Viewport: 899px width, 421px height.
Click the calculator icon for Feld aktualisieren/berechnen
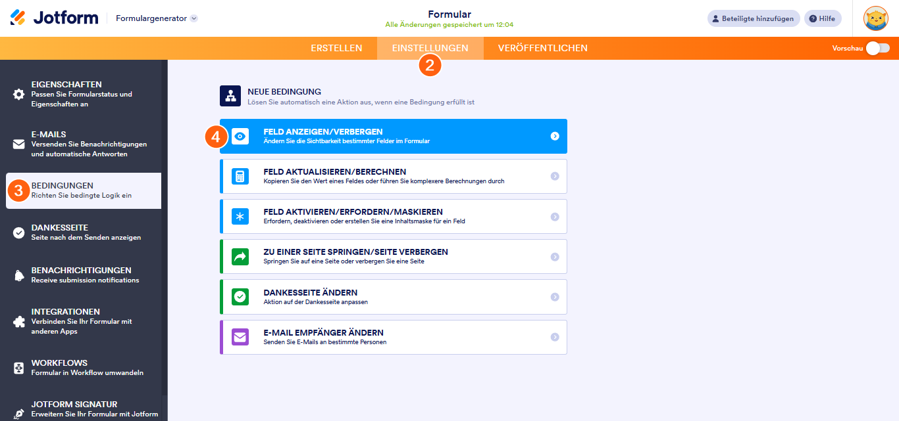coord(240,177)
